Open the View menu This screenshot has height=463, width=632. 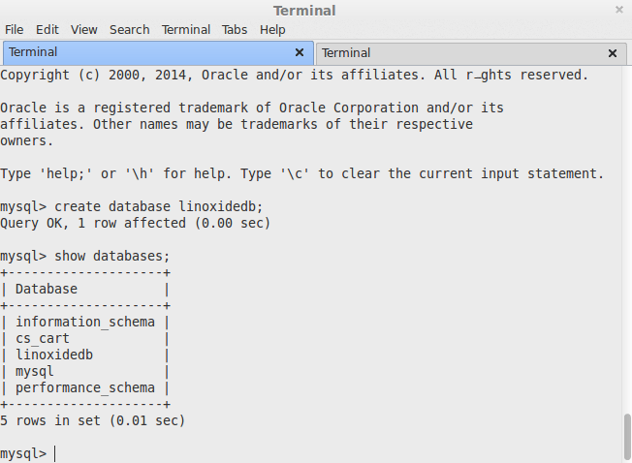(x=84, y=30)
